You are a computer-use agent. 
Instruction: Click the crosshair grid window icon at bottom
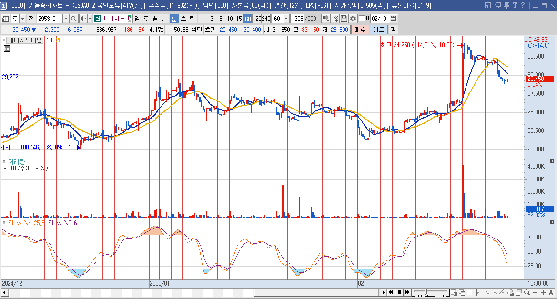click(454, 293)
